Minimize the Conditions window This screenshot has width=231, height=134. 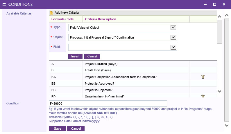click(x=205, y=4)
